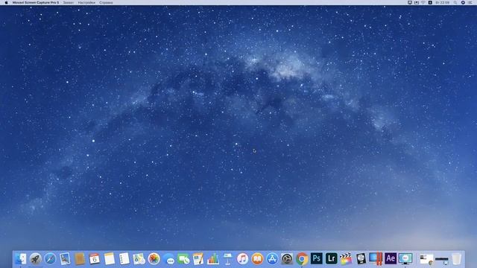Open the Maps app icon
The width and height of the screenshot is (477, 268).
click(139, 259)
